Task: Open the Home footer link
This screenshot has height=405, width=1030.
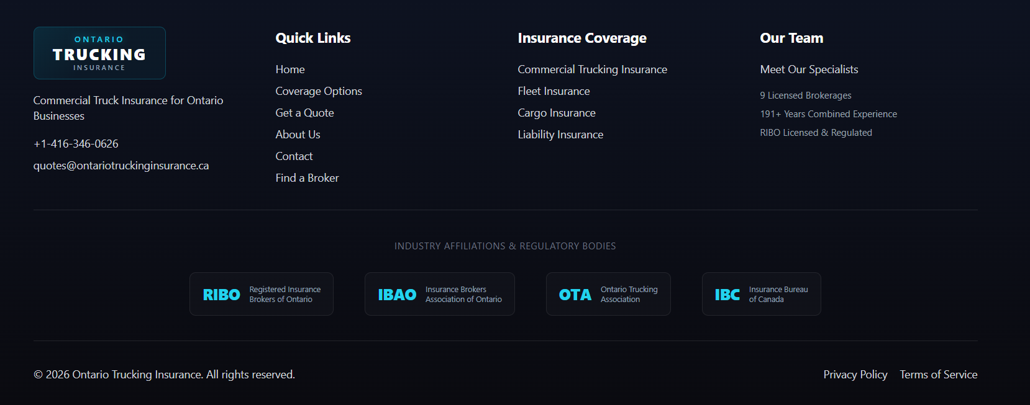Action: [x=290, y=69]
